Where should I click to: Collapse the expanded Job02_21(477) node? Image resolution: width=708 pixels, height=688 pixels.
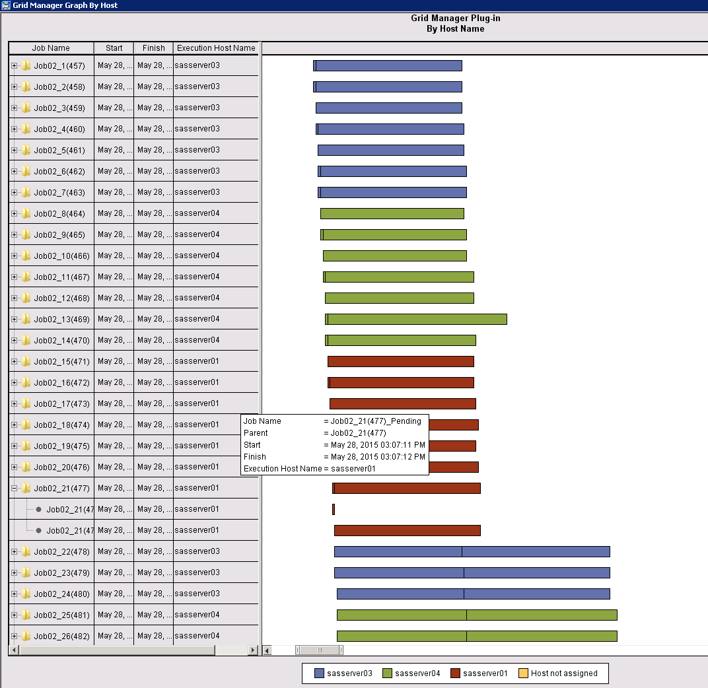click(14, 489)
